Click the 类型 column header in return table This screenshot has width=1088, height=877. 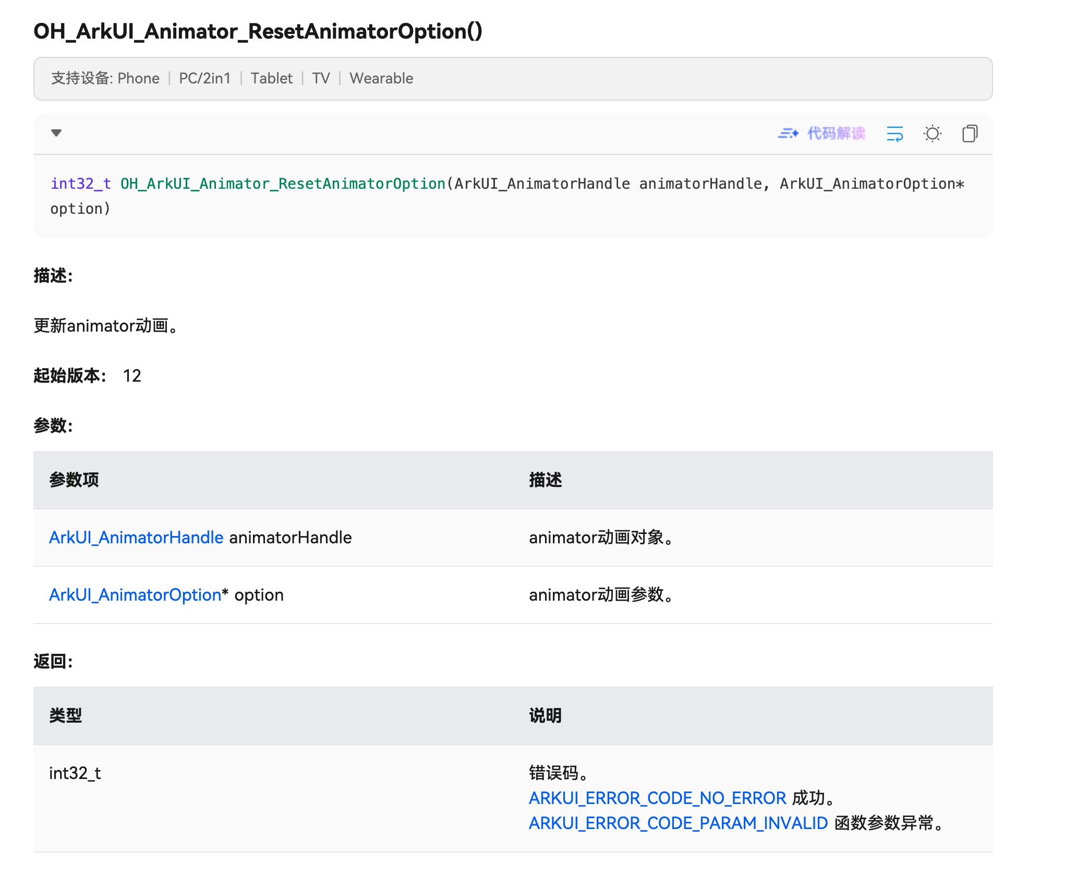66,716
